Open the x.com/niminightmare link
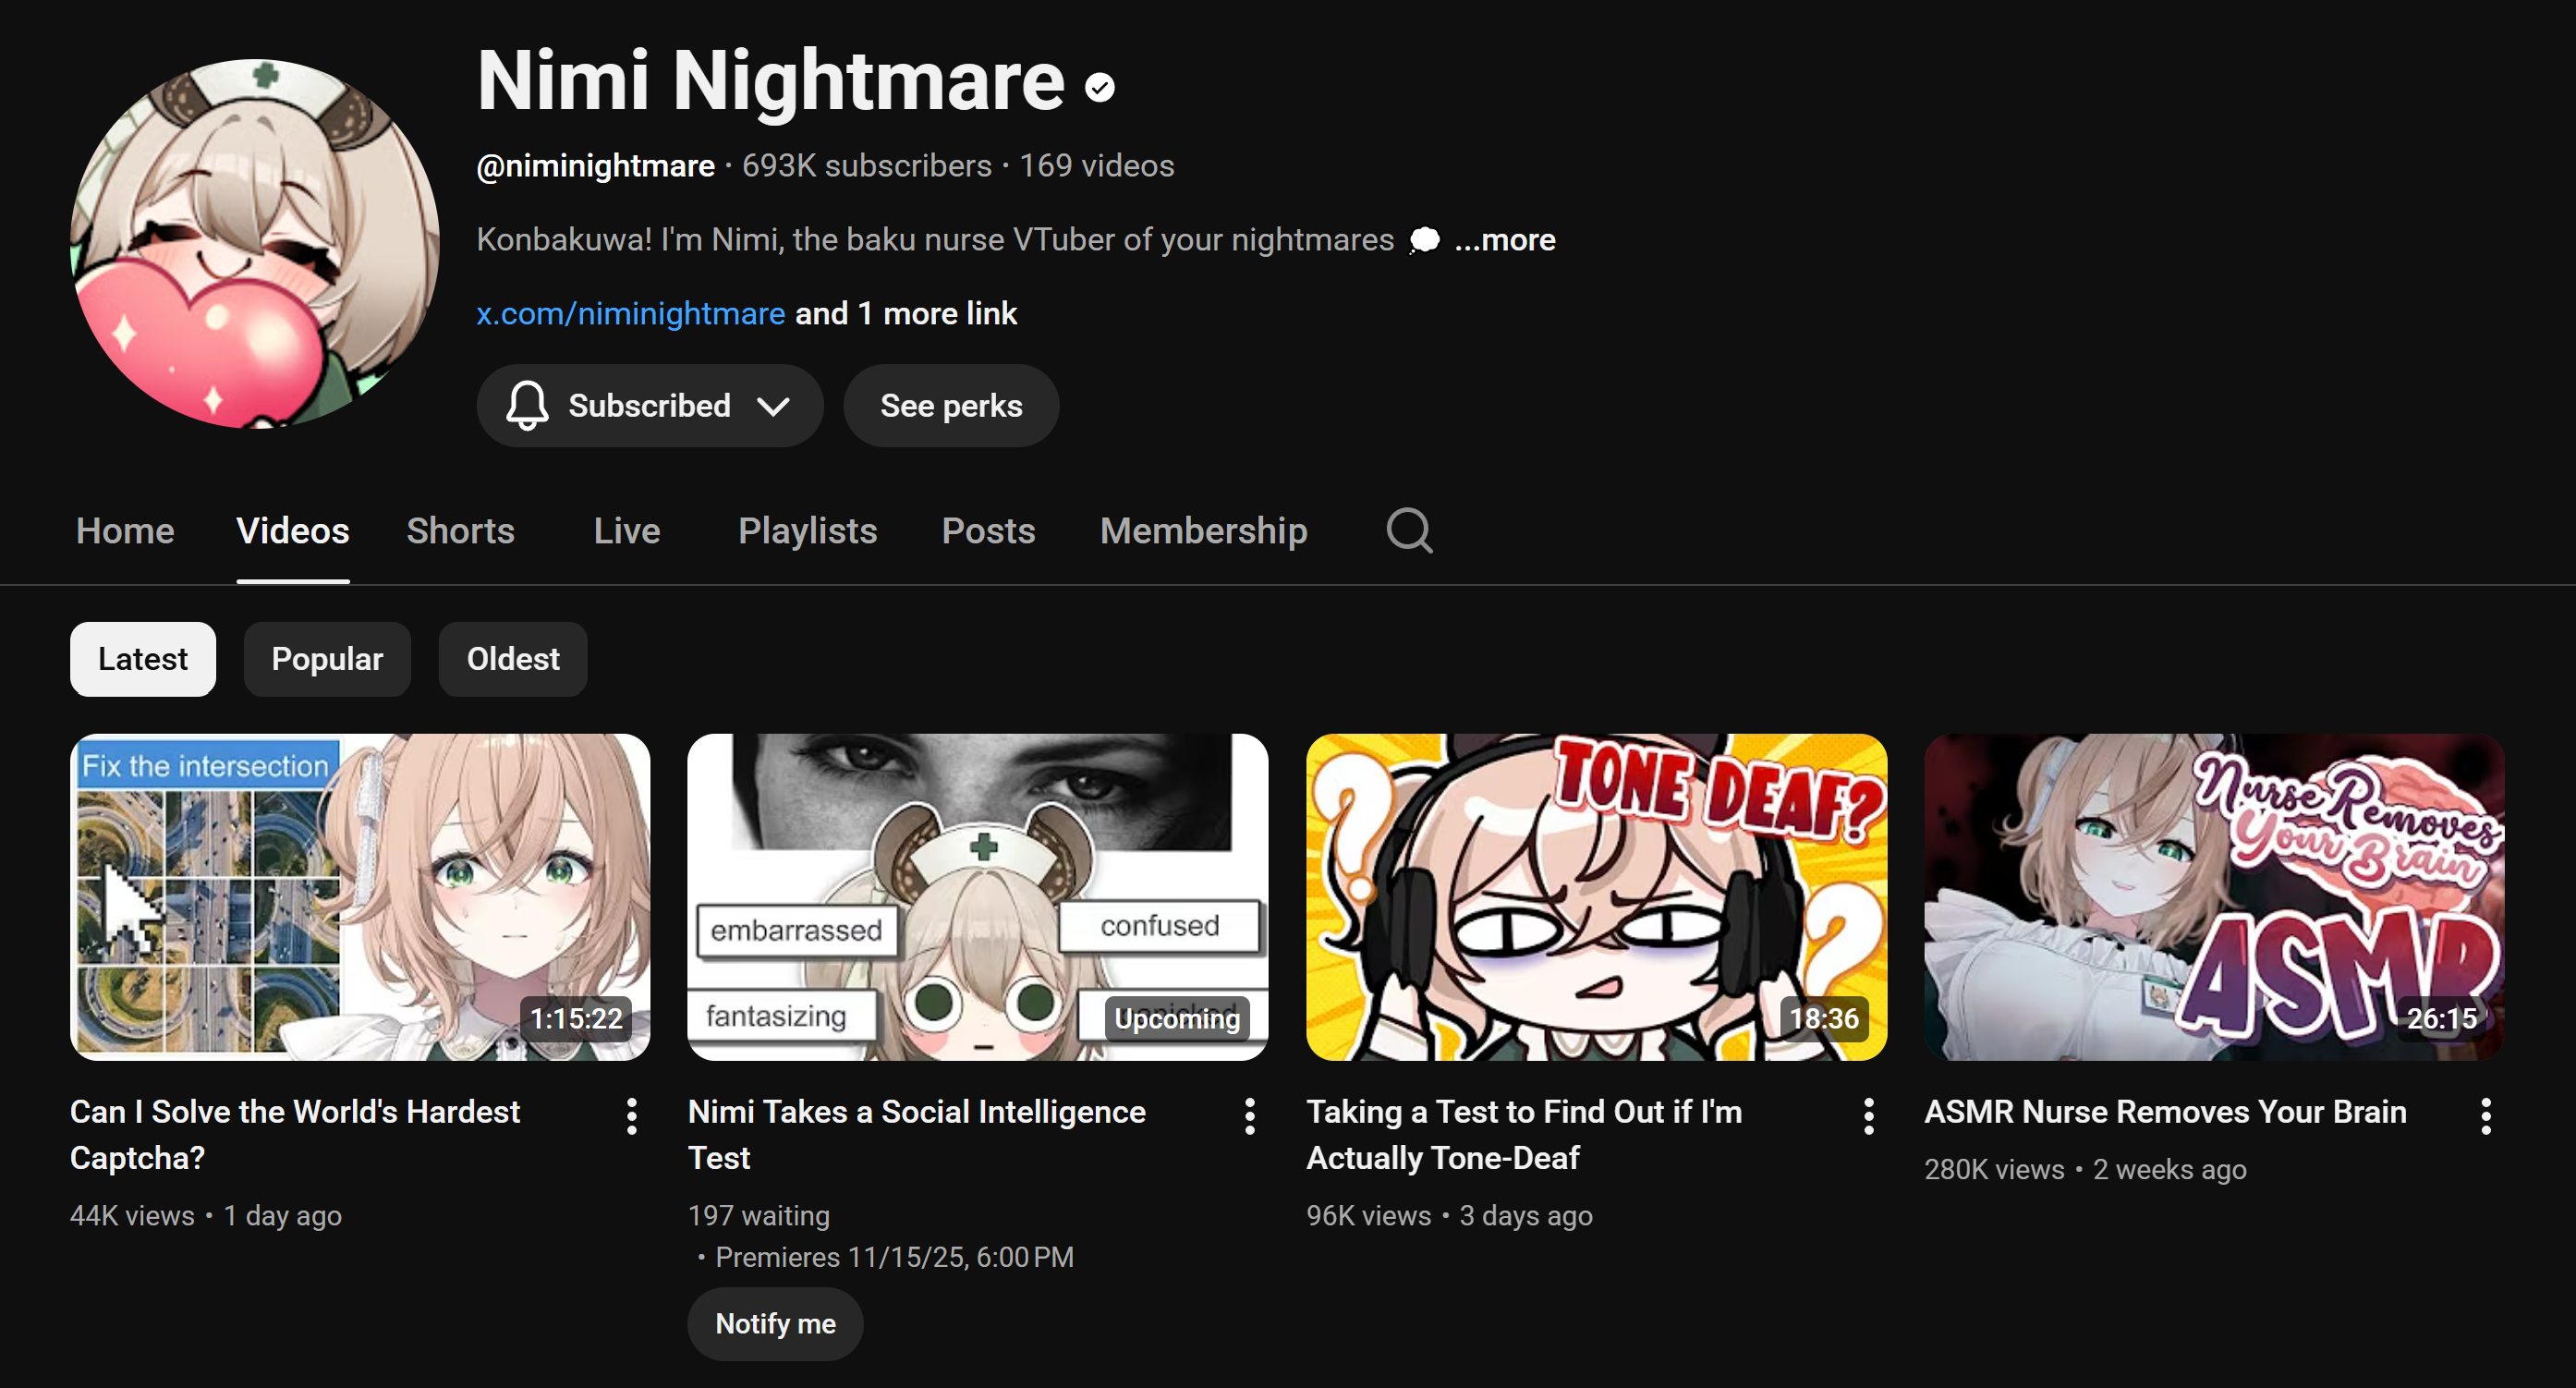The height and width of the screenshot is (1388, 2576). click(630, 313)
